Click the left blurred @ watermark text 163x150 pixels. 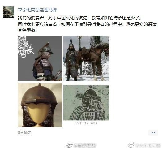(x=85, y=145)
